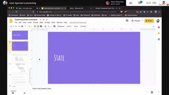The height and width of the screenshot is (95, 169).
Task: Click the paint format icon
Action: tap(25, 26)
